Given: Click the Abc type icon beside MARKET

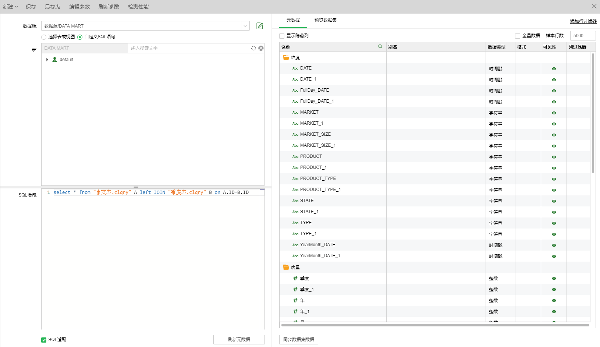Looking at the screenshot, I should (295, 113).
